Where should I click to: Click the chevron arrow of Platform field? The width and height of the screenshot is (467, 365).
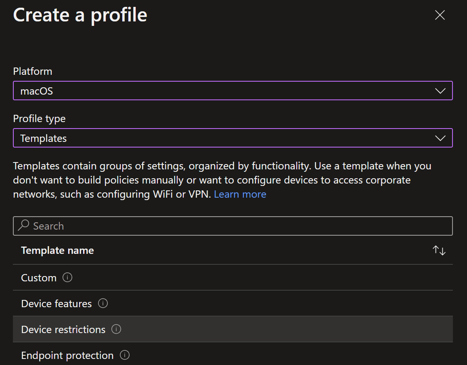coord(440,91)
